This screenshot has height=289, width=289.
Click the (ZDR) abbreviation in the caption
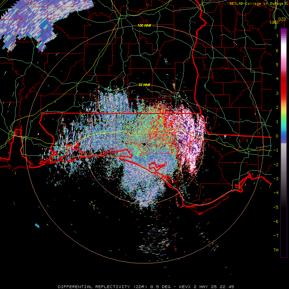141,287
